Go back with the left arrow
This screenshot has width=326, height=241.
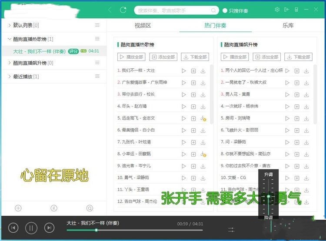click(110, 10)
